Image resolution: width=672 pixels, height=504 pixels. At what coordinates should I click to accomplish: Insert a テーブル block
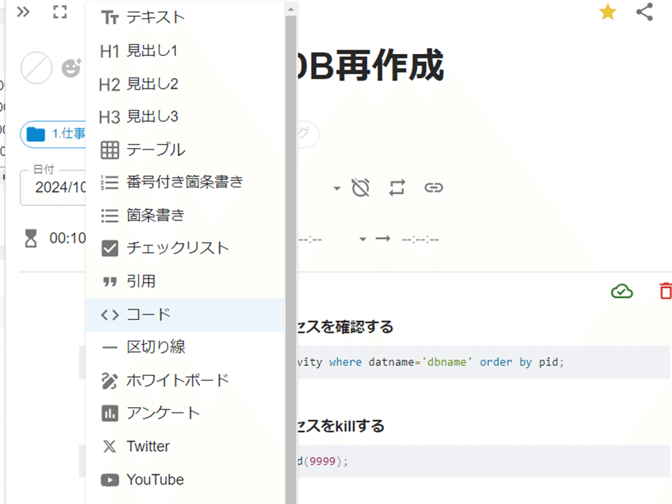pyautogui.click(x=185, y=150)
